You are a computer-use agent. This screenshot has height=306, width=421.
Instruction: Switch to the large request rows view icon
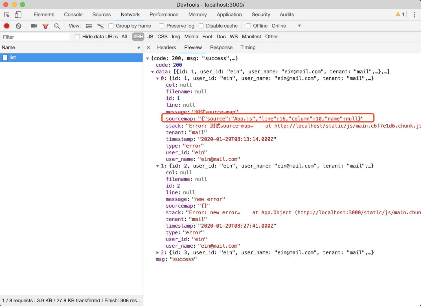coord(89,26)
